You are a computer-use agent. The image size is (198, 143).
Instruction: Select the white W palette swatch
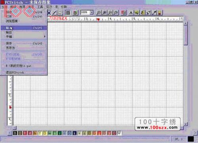119,133
